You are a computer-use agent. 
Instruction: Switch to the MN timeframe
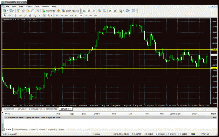[95, 15]
